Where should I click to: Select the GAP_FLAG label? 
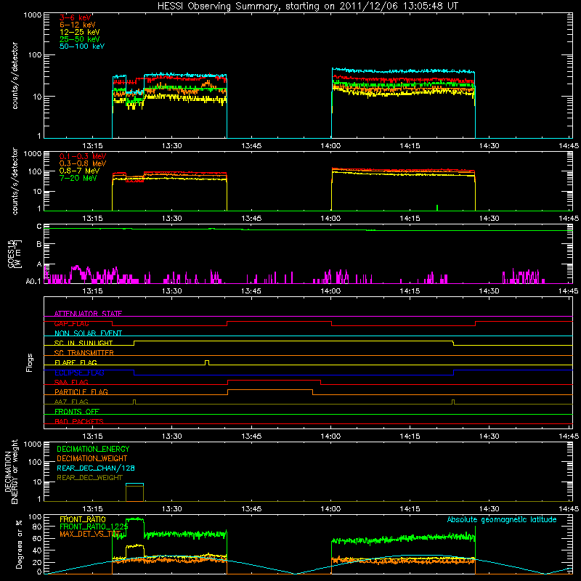point(72,323)
